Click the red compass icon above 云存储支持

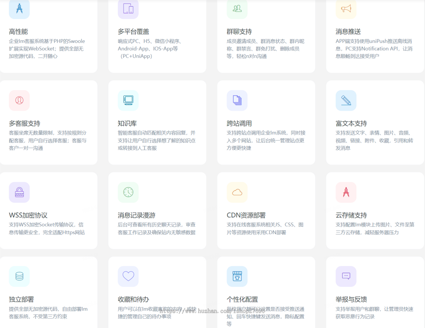point(346,192)
